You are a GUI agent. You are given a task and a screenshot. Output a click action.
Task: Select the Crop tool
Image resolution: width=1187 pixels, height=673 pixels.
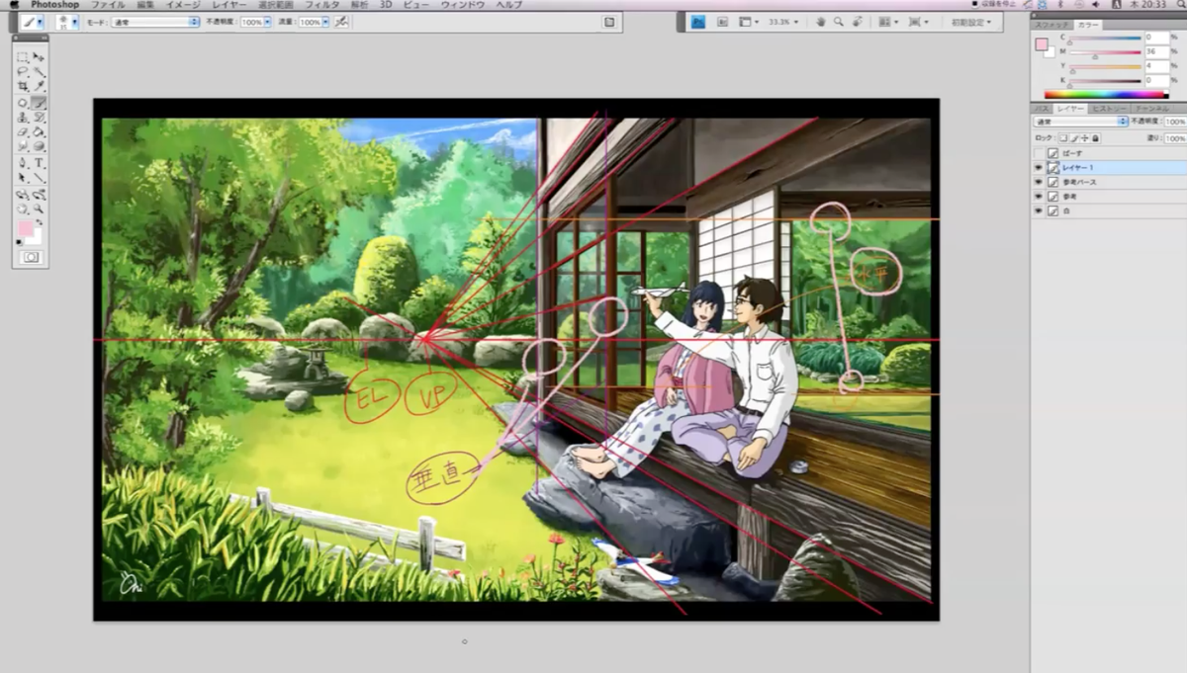click(23, 86)
